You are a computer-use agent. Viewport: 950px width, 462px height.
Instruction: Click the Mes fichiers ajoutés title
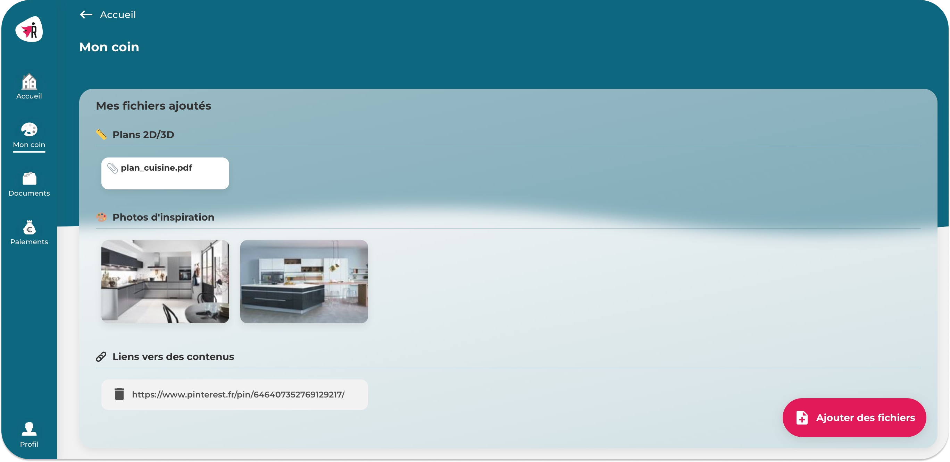click(x=153, y=106)
